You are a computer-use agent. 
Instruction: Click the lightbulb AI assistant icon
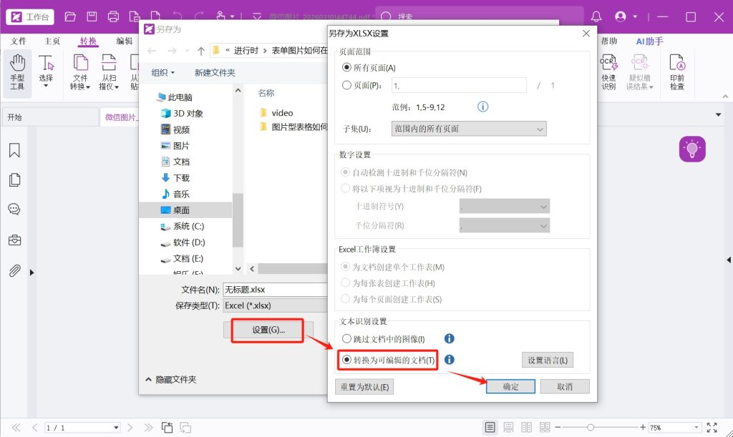(x=692, y=149)
